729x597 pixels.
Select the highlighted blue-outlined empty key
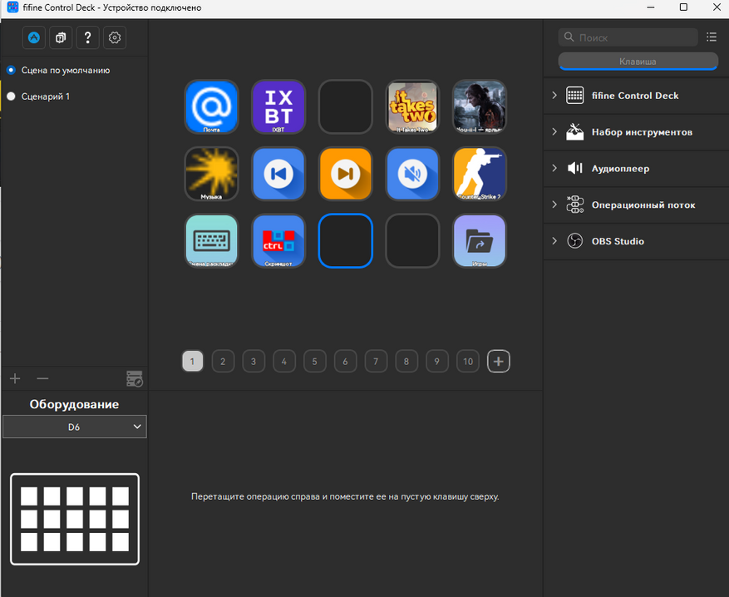[x=346, y=241]
